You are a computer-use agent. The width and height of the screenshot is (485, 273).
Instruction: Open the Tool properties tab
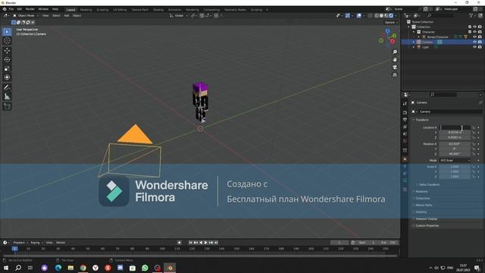405,104
